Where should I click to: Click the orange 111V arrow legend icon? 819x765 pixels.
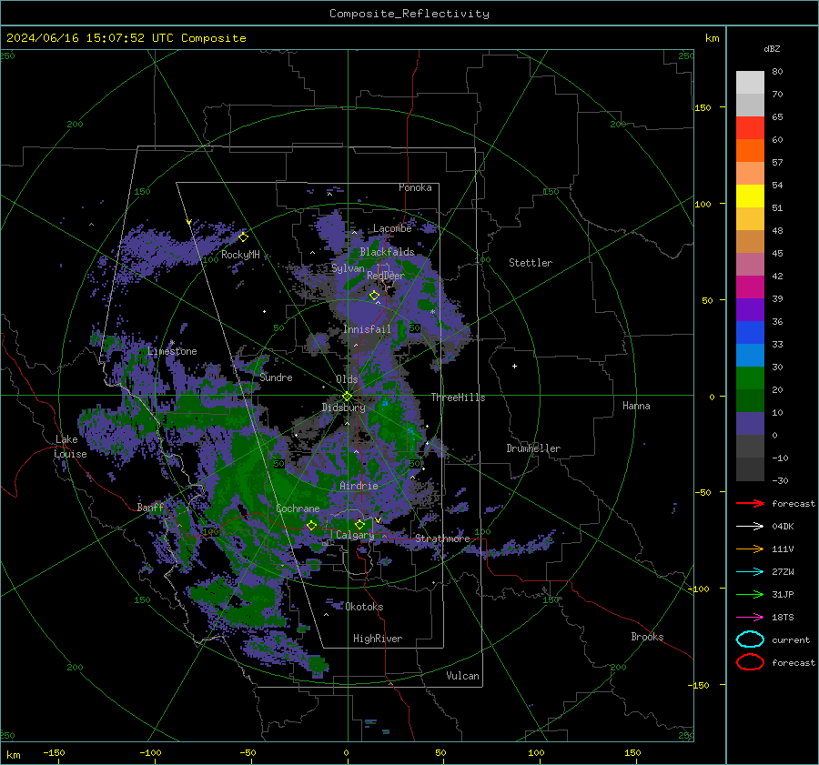(750, 549)
